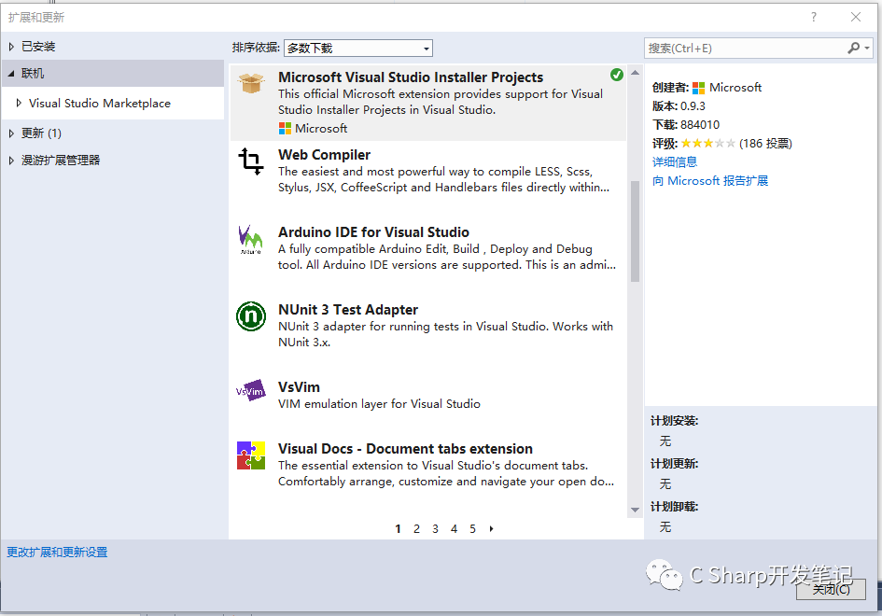Click the 计划卸载 heading
This screenshot has height=616, width=882.
(x=675, y=507)
